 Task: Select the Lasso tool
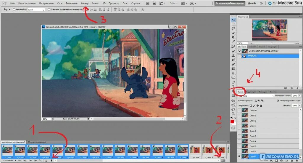coord(233,28)
